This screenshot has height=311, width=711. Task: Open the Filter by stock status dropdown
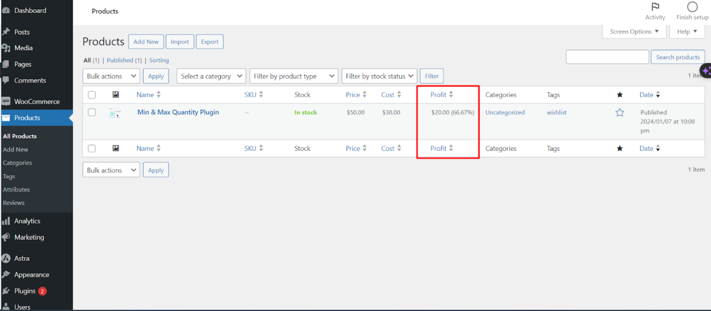[x=379, y=75]
